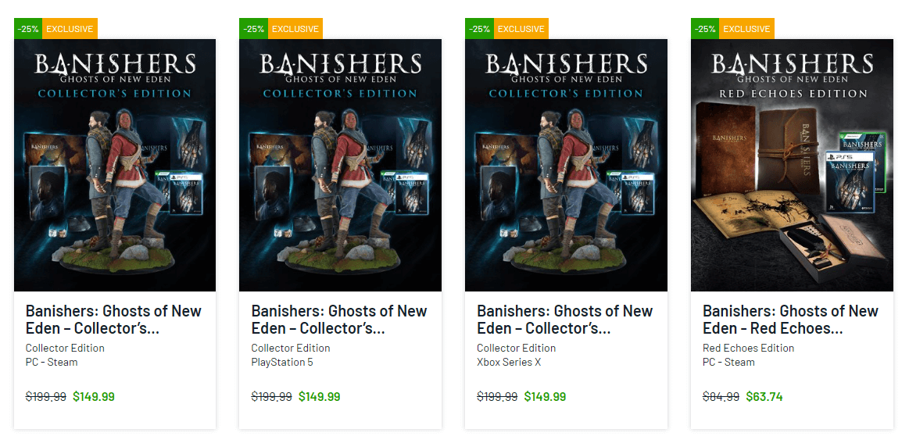The height and width of the screenshot is (447, 909).
Task: Click the Xbox Series X platform label
Action: pyautogui.click(x=510, y=362)
